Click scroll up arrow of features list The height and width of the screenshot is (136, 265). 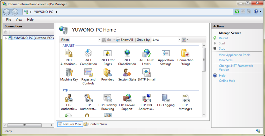(x=204, y=46)
